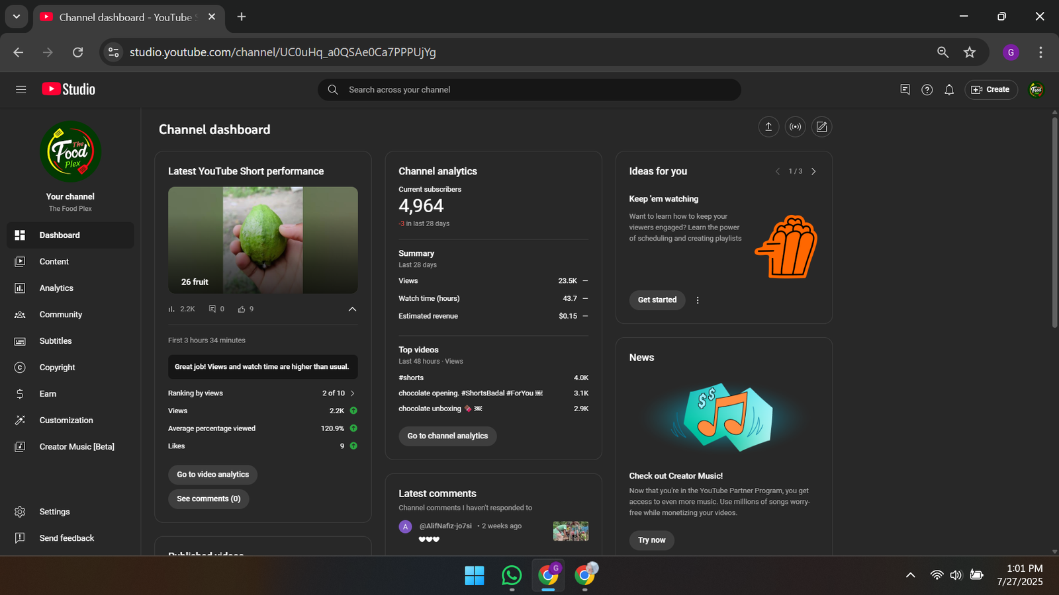Image resolution: width=1059 pixels, height=595 pixels.
Task: Click the search magnifier icon in Studio
Action: (x=333, y=90)
